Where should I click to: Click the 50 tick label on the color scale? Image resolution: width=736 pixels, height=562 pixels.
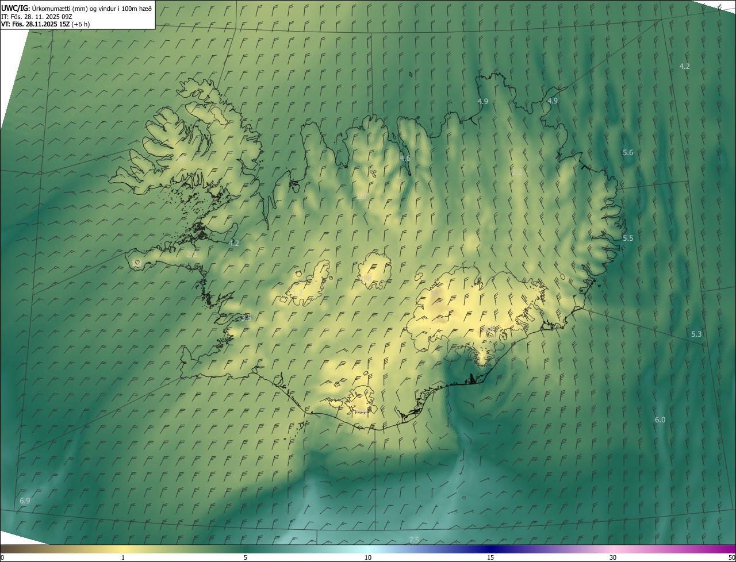[x=731, y=557]
